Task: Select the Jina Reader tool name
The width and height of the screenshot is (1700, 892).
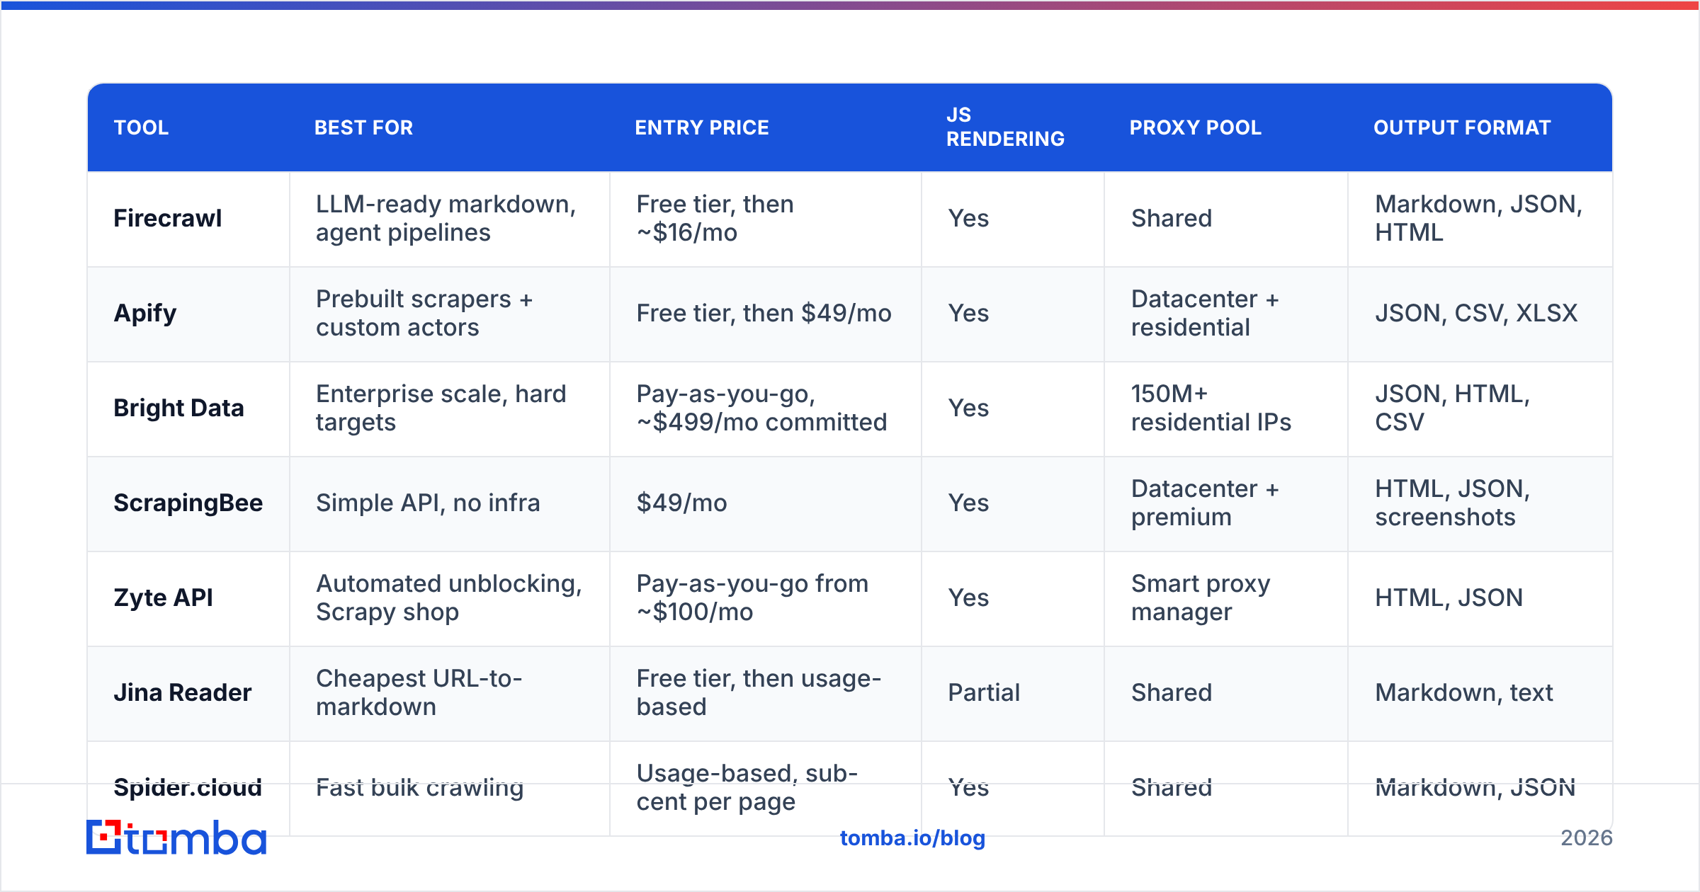Action: tap(183, 692)
